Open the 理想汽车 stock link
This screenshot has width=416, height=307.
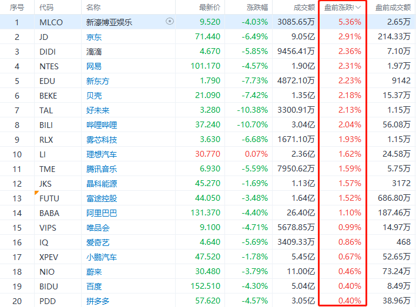click(102, 154)
